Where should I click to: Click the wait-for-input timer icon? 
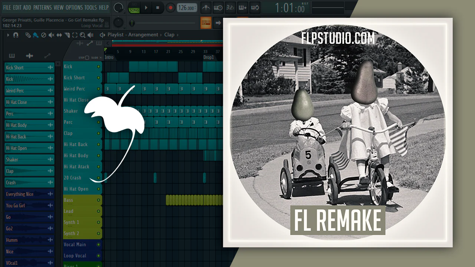point(218,7)
